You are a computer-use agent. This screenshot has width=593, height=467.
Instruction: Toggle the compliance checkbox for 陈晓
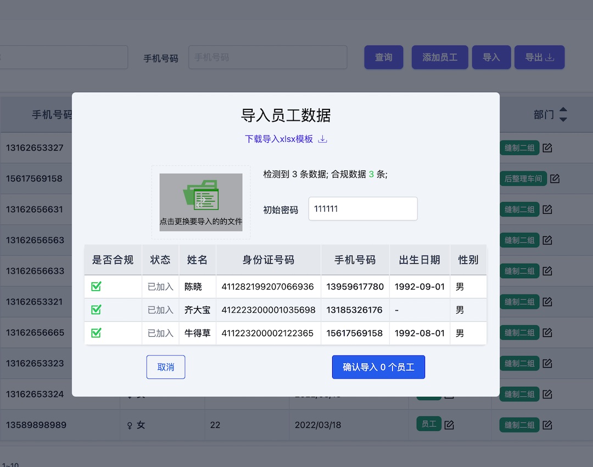[96, 286]
